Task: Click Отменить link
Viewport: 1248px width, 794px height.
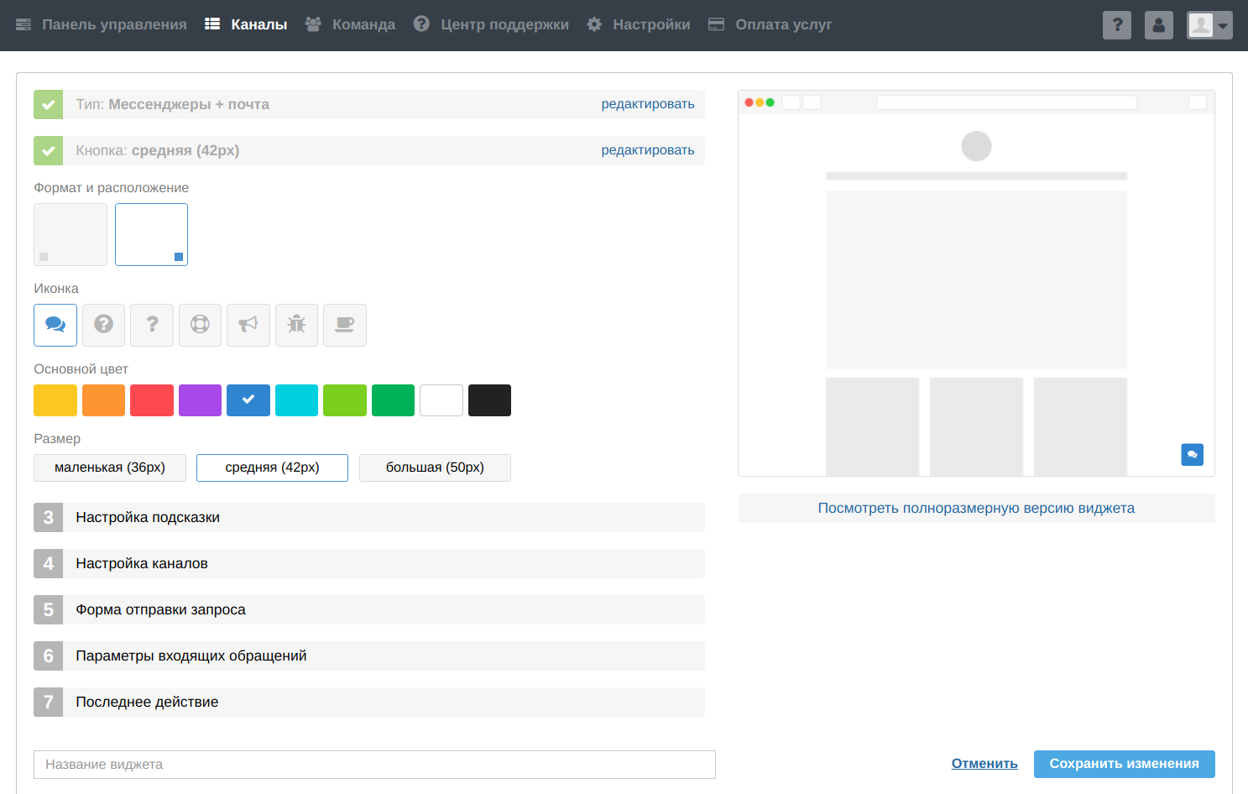Action: click(984, 764)
